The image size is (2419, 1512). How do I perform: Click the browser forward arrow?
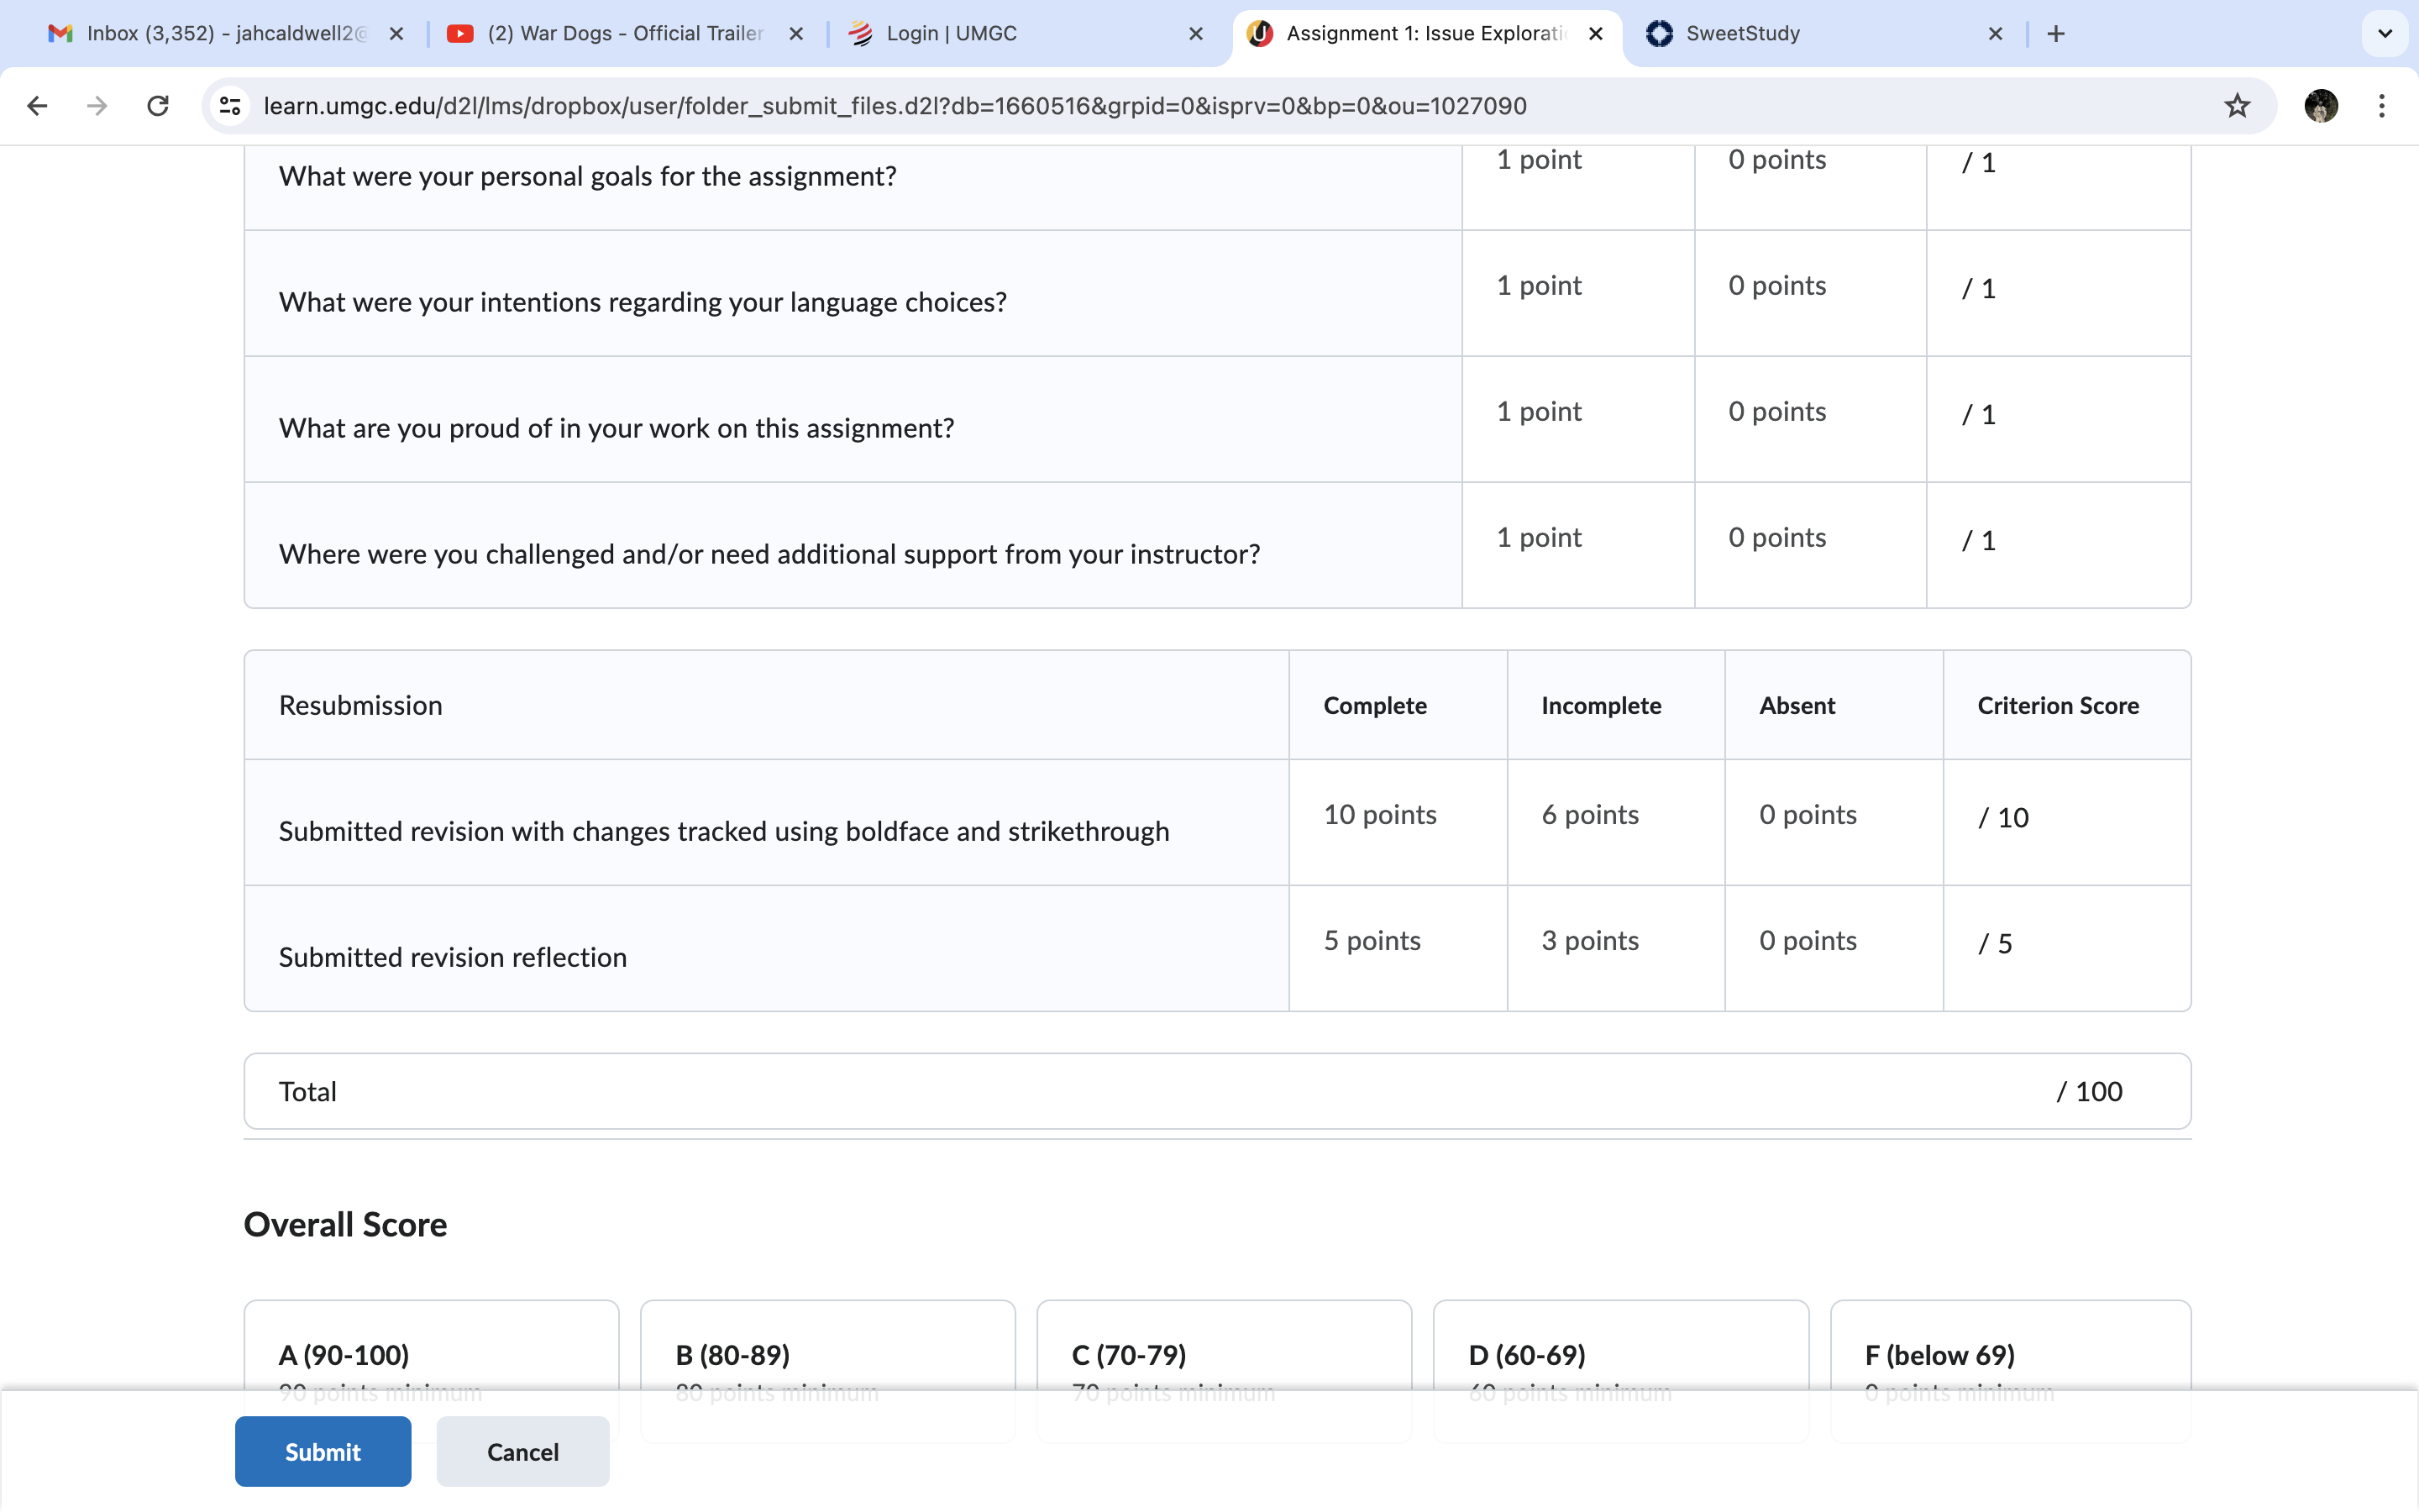point(97,106)
